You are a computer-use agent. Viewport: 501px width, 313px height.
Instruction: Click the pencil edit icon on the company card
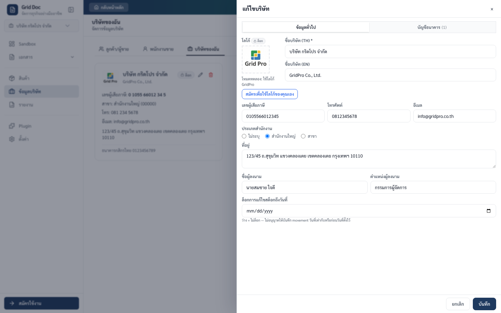[x=200, y=75]
